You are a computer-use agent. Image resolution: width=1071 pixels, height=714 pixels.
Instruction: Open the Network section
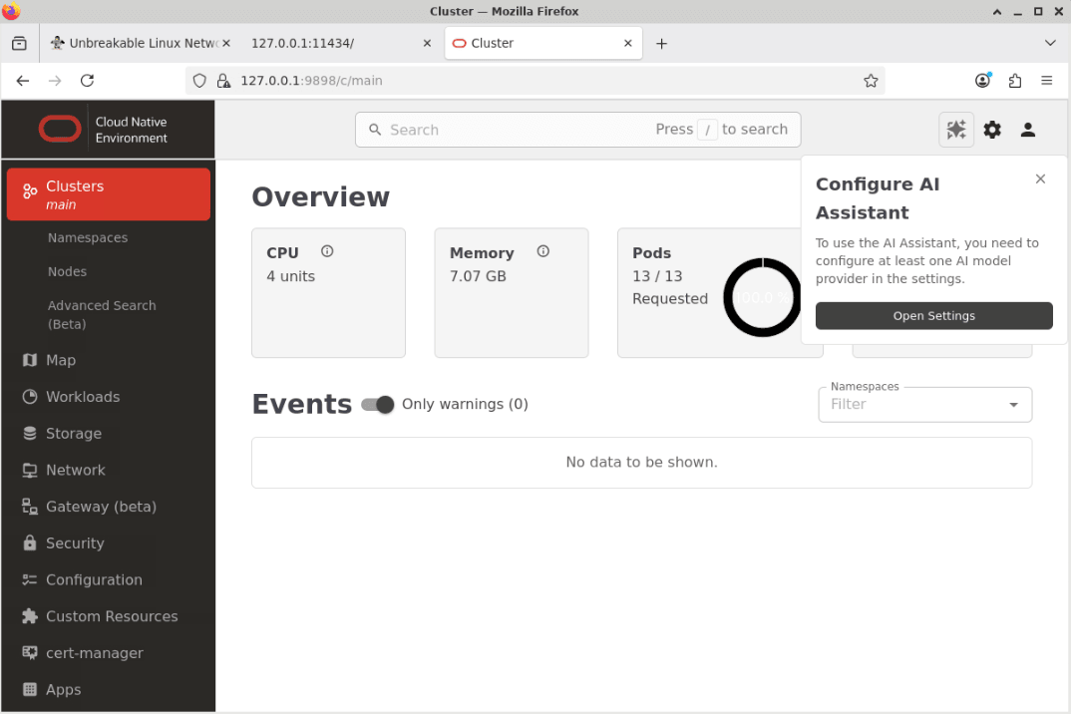pos(77,470)
